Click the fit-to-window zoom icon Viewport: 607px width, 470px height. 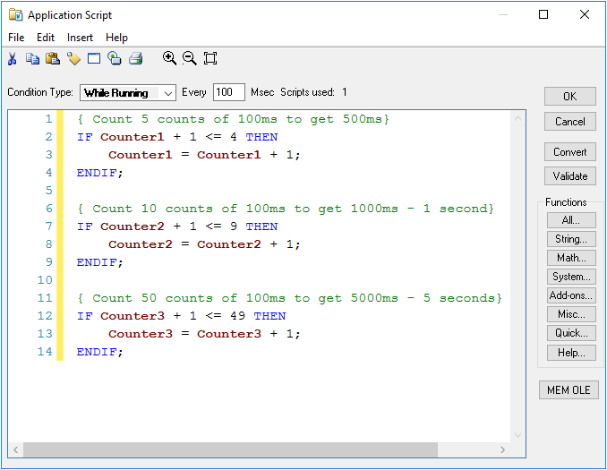click(210, 59)
